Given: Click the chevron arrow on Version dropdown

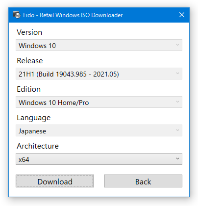Looking at the screenshot, I should (x=177, y=45).
